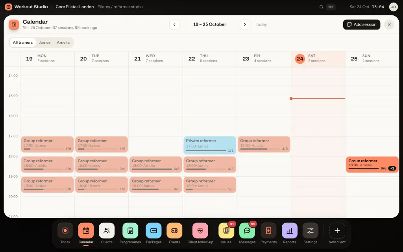
Task: Open the Packages dock icon
Action: 154,231
